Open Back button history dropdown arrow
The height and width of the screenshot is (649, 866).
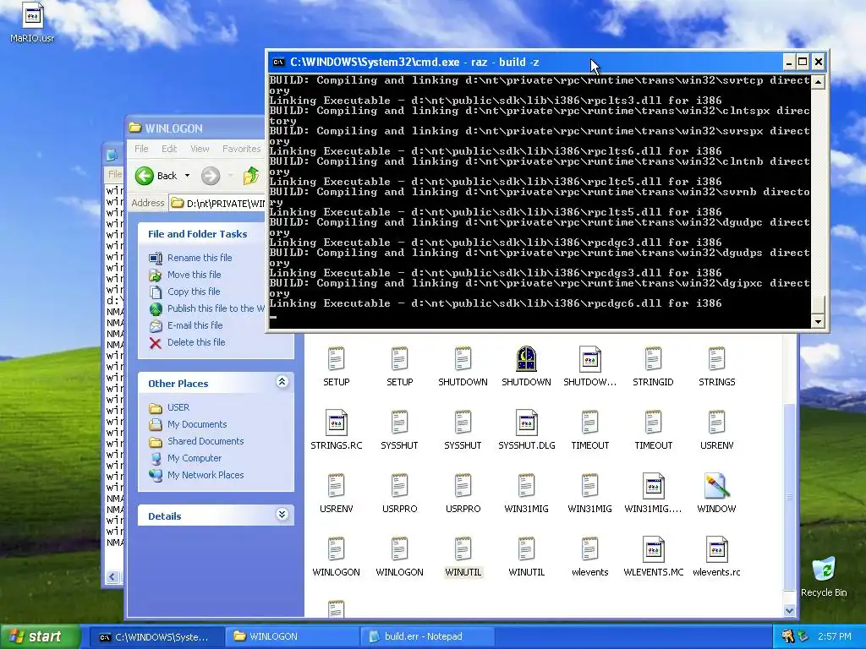pyautogui.click(x=187, y=176)
